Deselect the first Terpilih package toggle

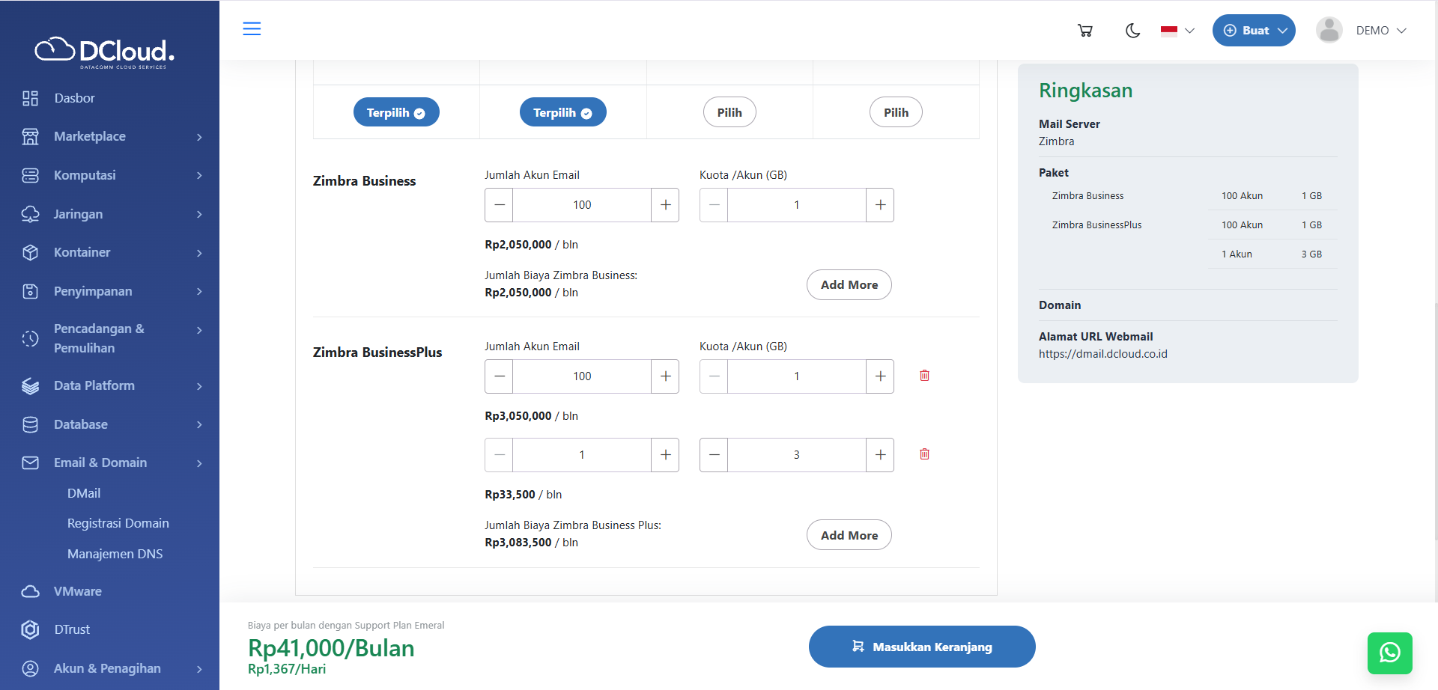[396, 112]
